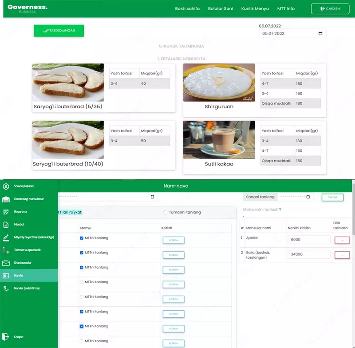This screenshot has width=355, height=348.
Task: Open the Tolovlar va qarzdorlik icon
Action: point(6,250)
